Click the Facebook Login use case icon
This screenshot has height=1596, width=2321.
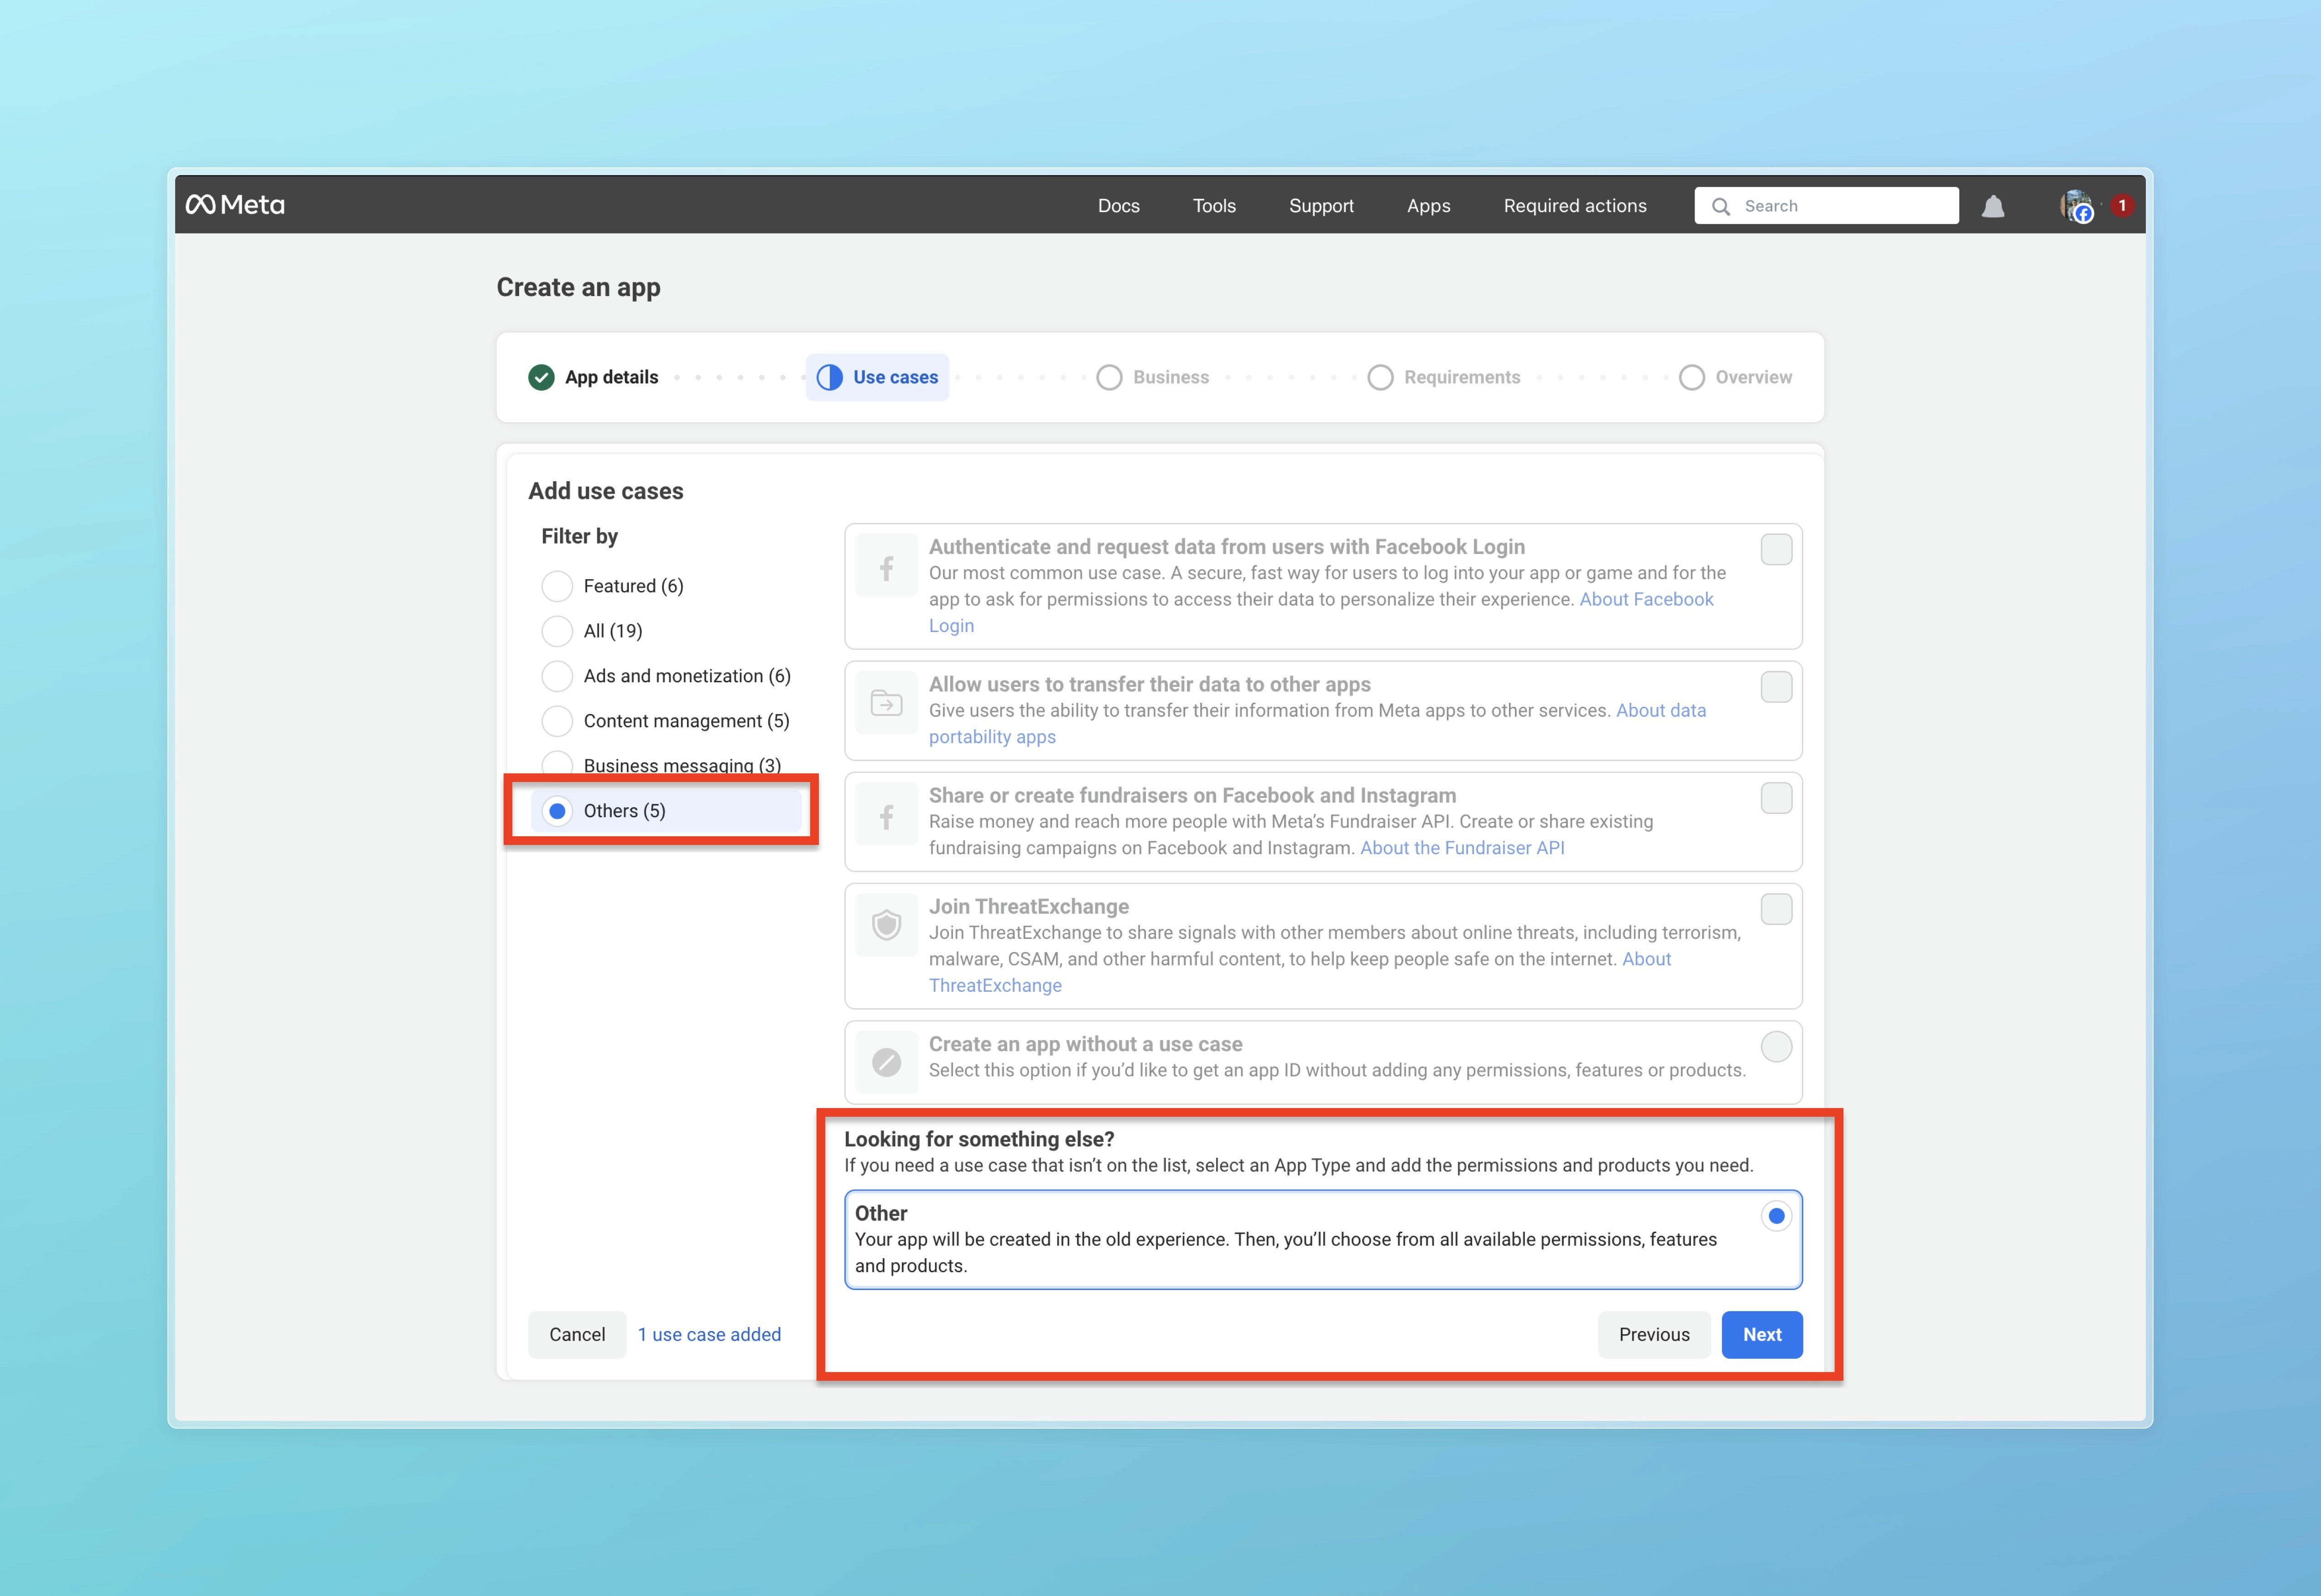pos(886,569)
